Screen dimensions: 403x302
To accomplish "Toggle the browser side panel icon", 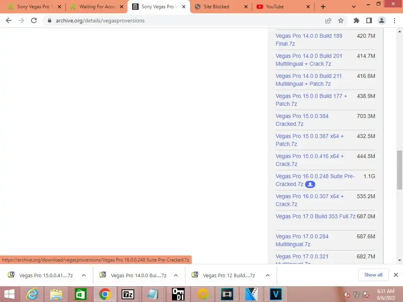I will pos(369,20).
